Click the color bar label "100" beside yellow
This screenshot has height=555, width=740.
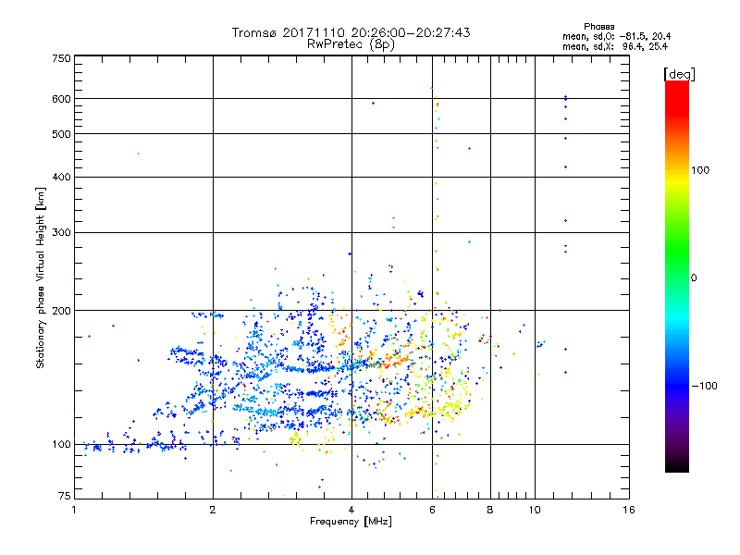(700, 170)
